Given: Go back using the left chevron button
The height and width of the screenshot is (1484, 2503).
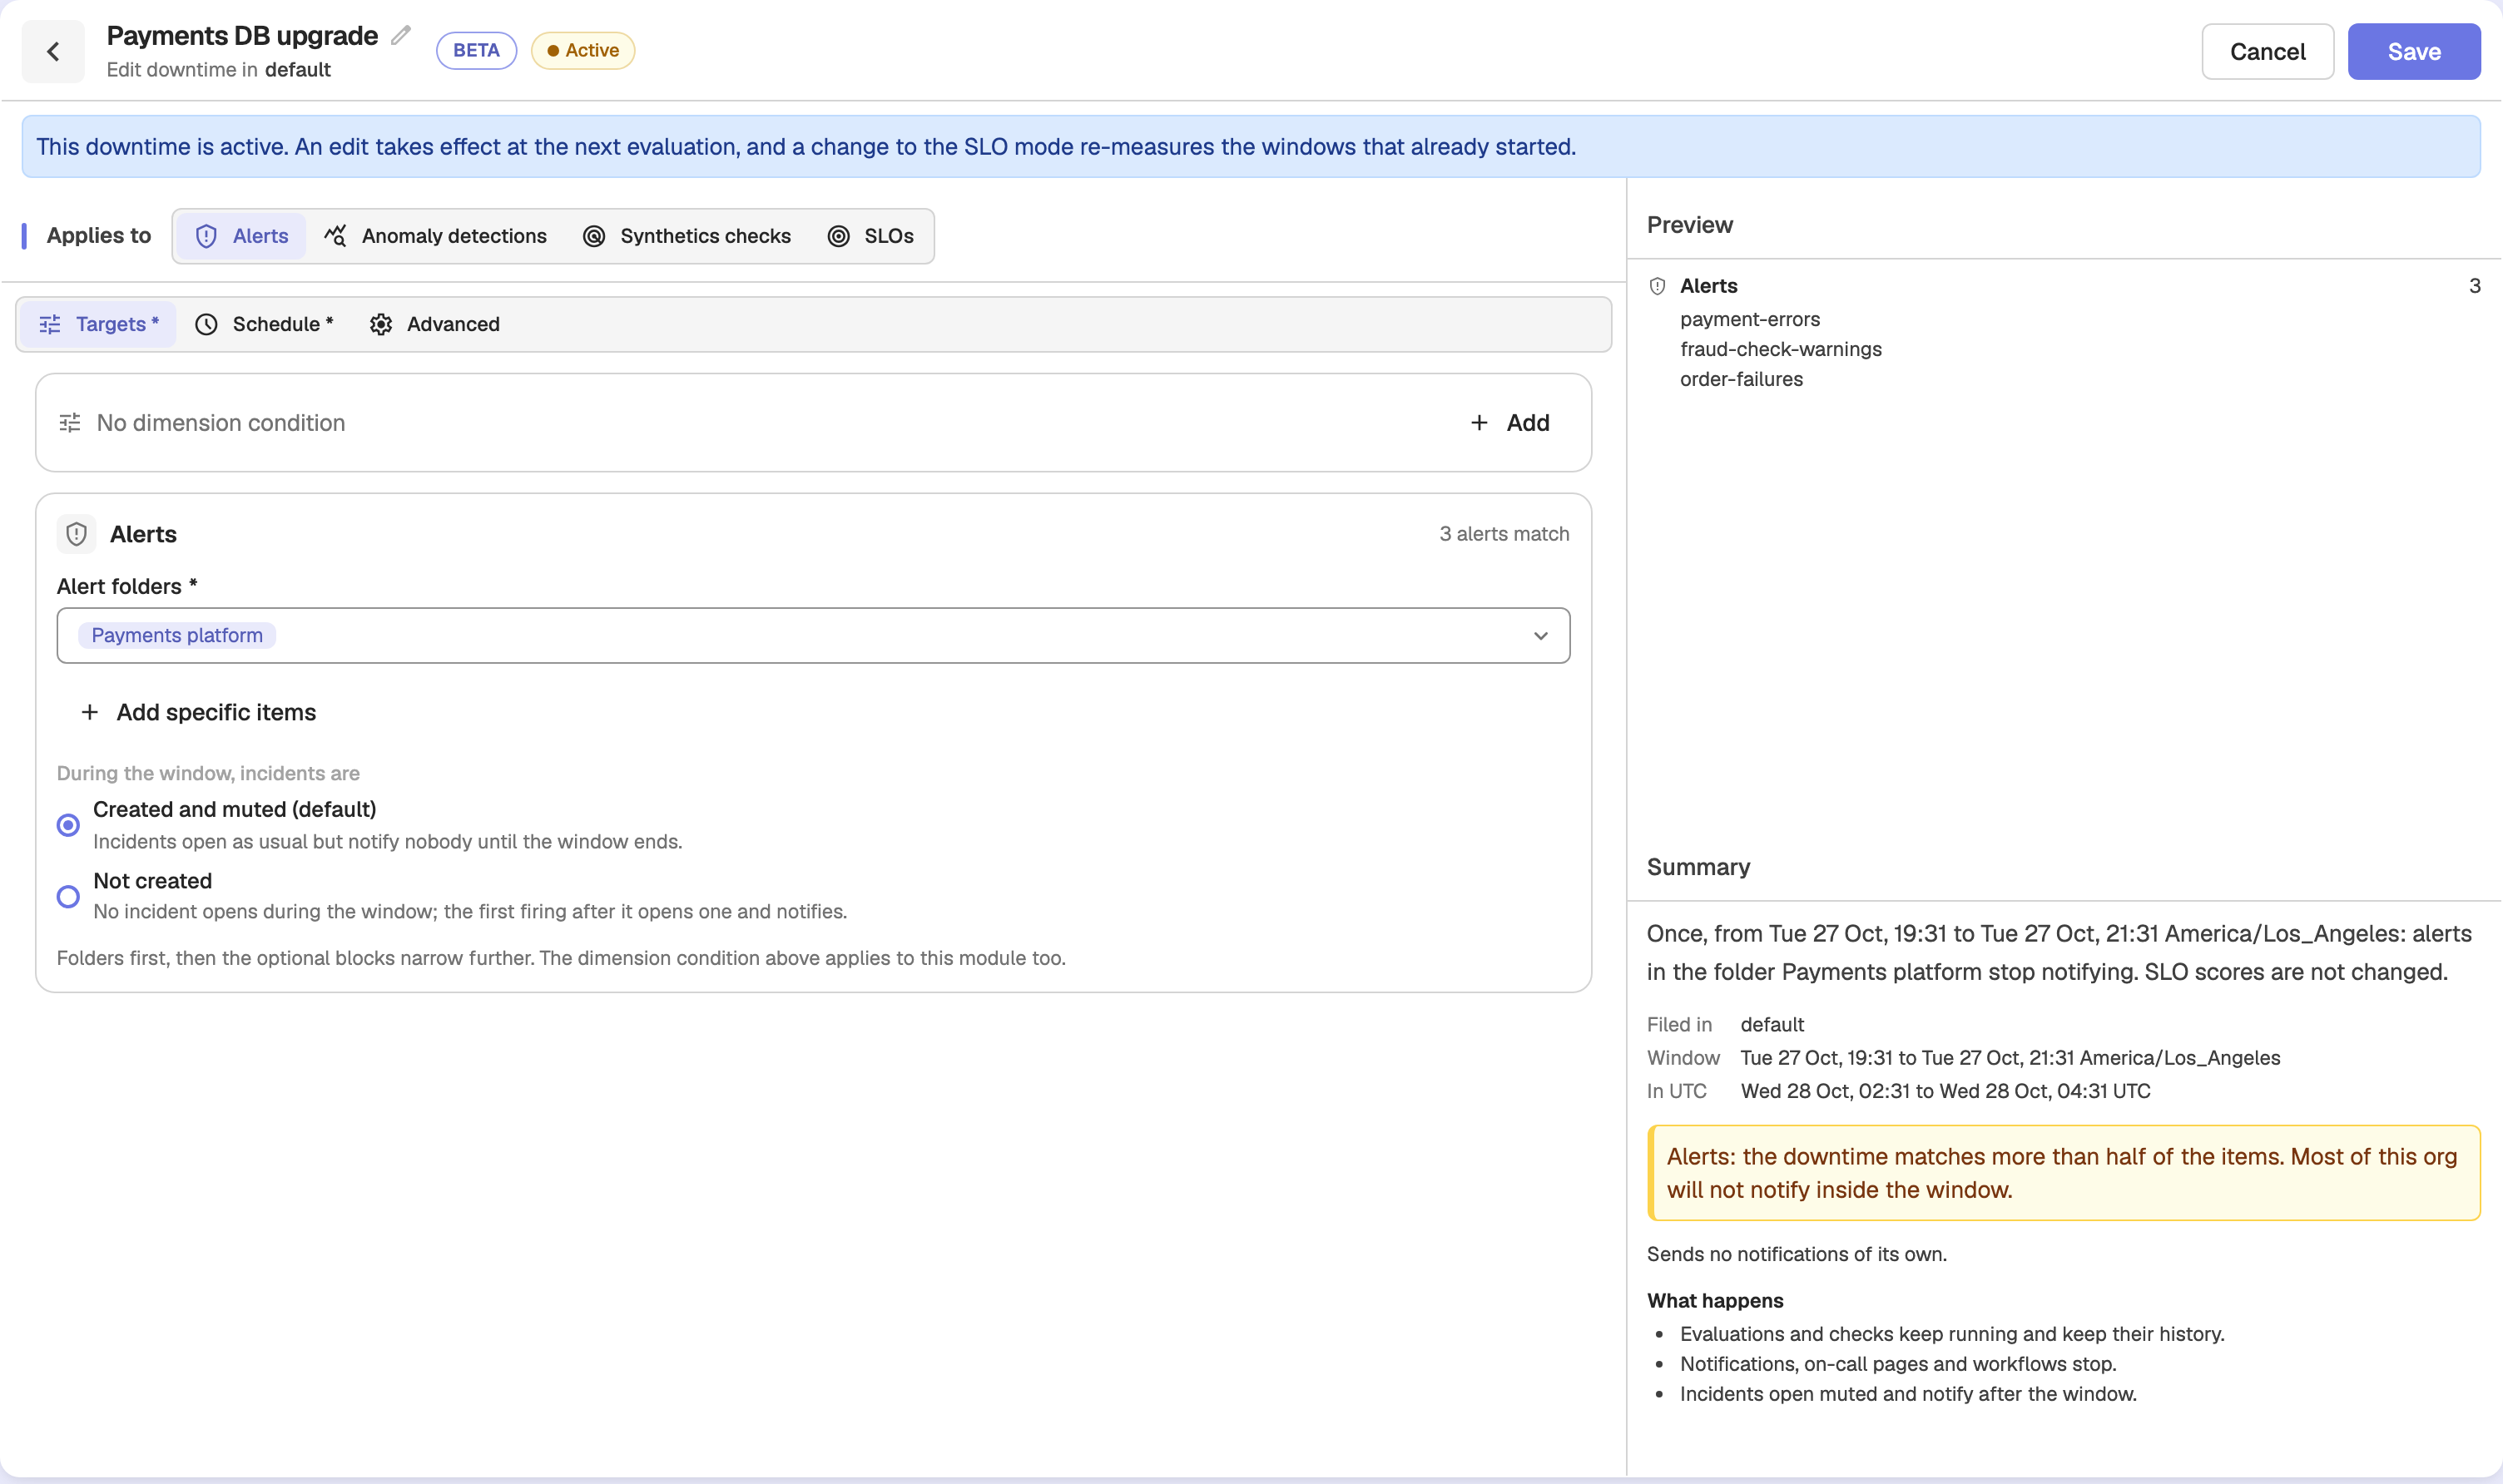Looking at the screenshot, I should pos(53,51).
